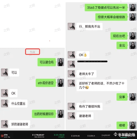Tap the woman avatar beside '可以建仓吗'
Screen dimensions: 137x139
pyautogui.click(x=60, y=62)
